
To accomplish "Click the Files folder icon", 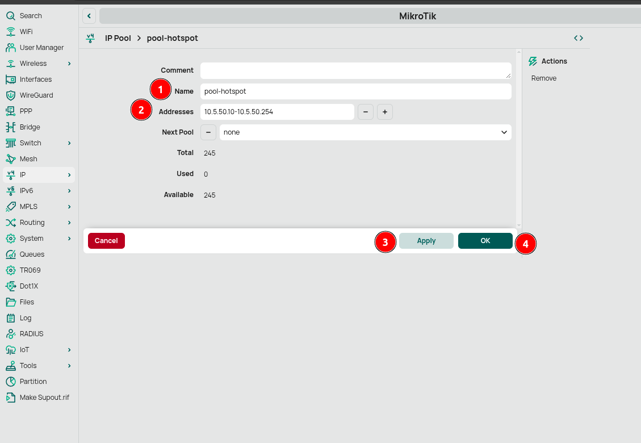I will tap(10, 302).
